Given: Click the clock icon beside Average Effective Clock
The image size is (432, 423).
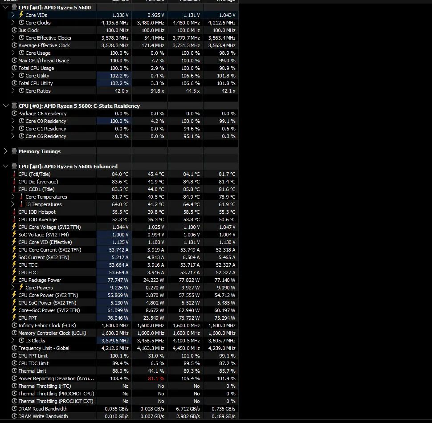Looking at the screenshot, I should coord(14,45).
